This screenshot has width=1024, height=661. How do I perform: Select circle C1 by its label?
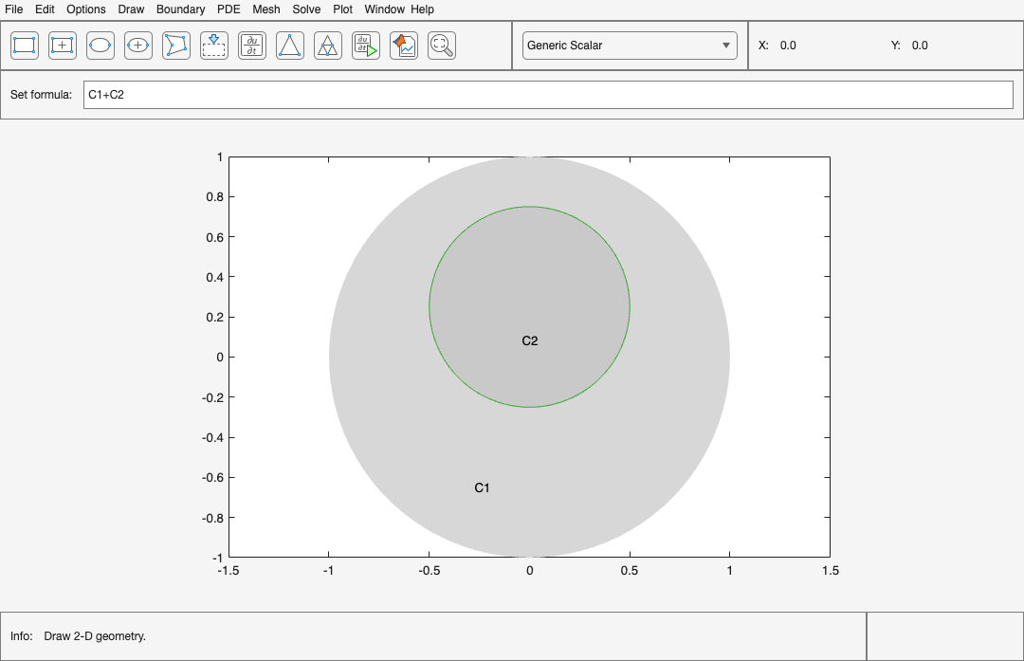pyautogui.click(x=482, y=487)
